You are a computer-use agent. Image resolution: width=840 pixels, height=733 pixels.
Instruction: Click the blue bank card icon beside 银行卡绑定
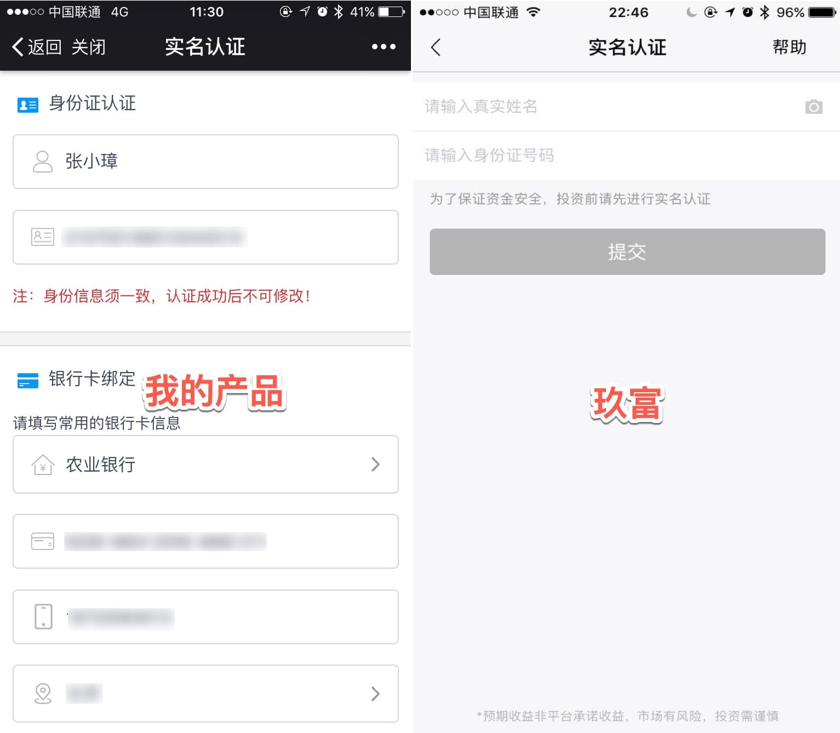[28, 380]
